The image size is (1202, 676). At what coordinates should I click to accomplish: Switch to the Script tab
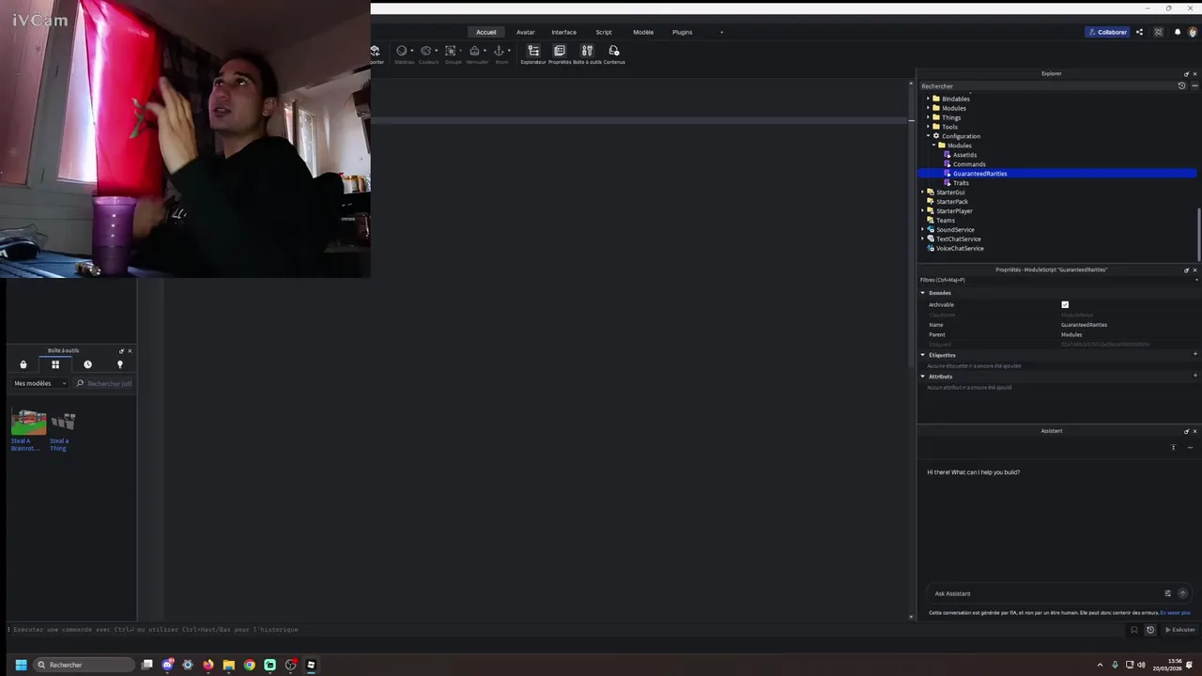click(x=604, y=32)
